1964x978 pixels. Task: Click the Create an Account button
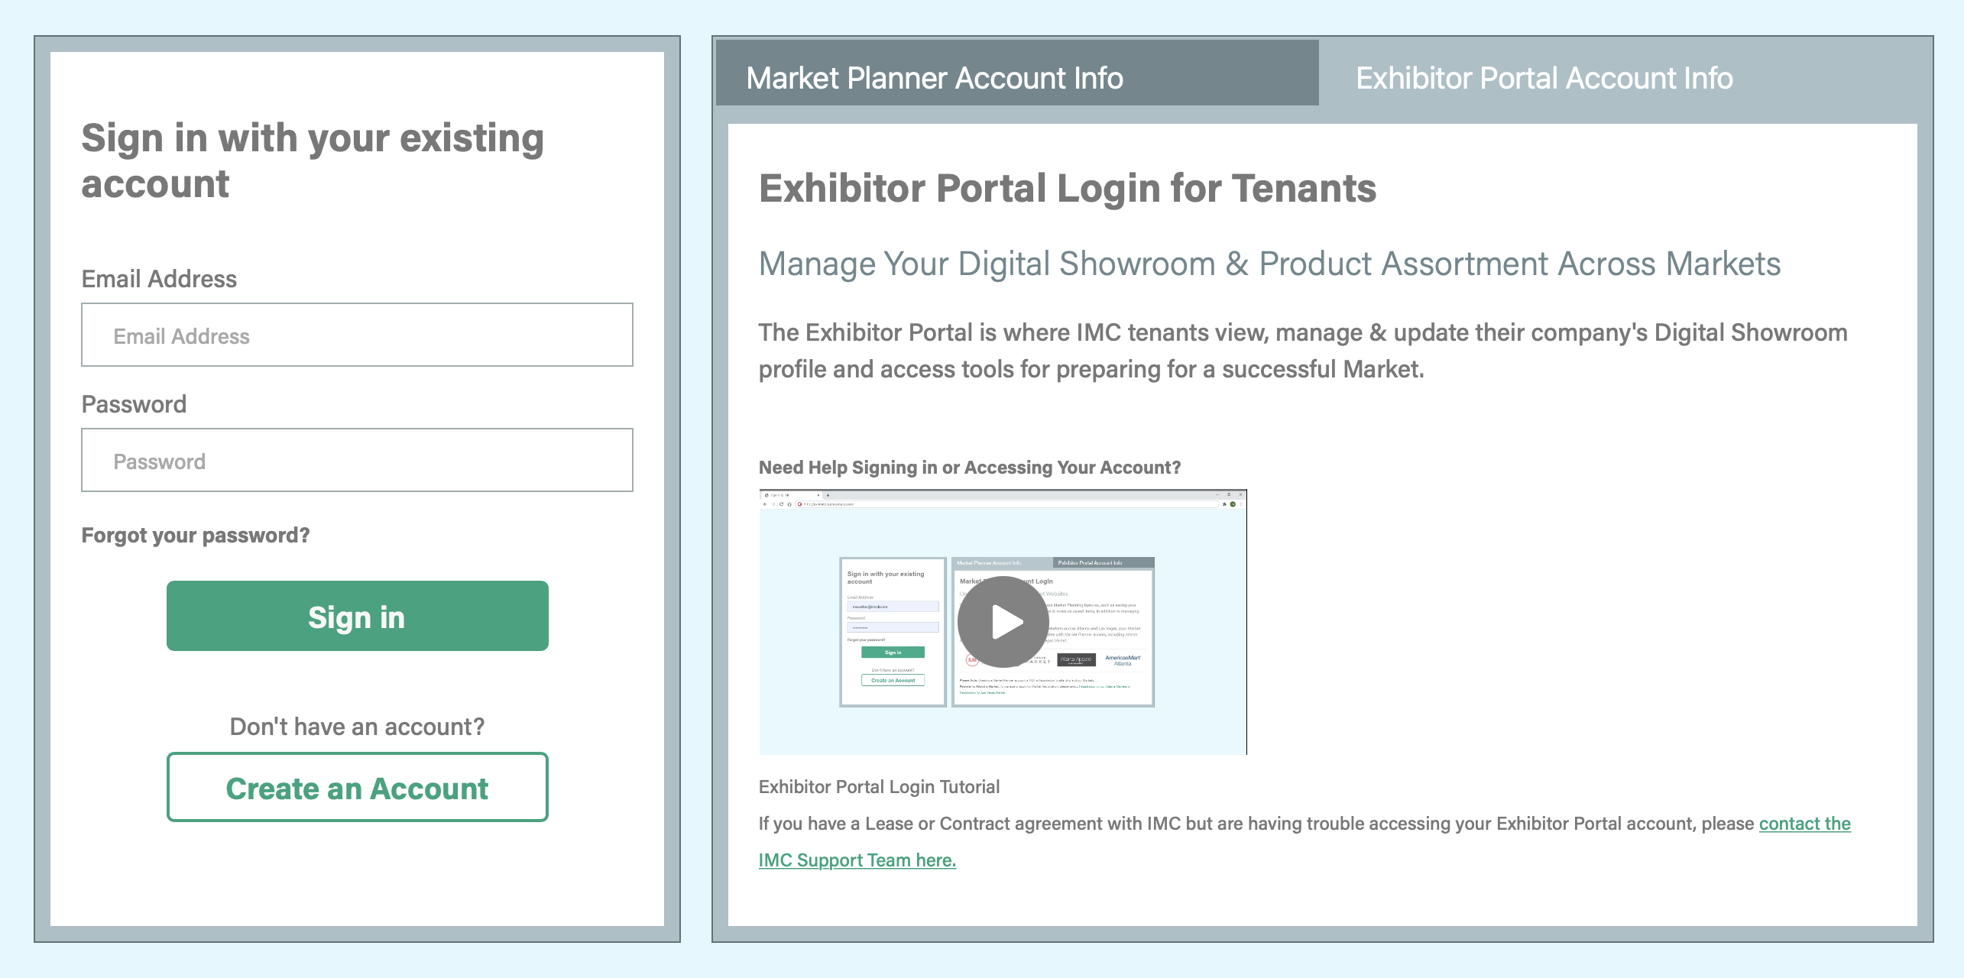tap(357, 788)
